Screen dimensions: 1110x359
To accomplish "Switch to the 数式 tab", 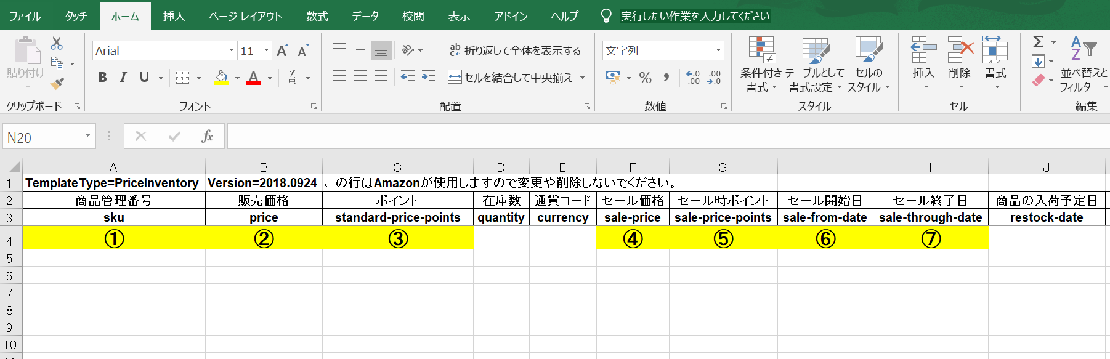I will 317,16.
